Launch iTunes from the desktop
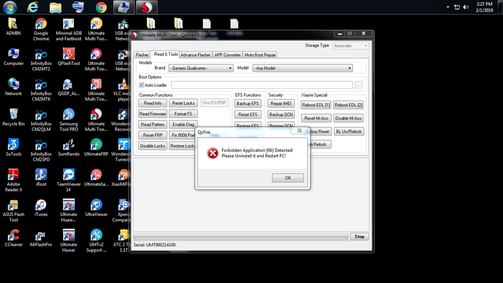The image size is (503, 283). pyautogui.click(x=41, y=208)
